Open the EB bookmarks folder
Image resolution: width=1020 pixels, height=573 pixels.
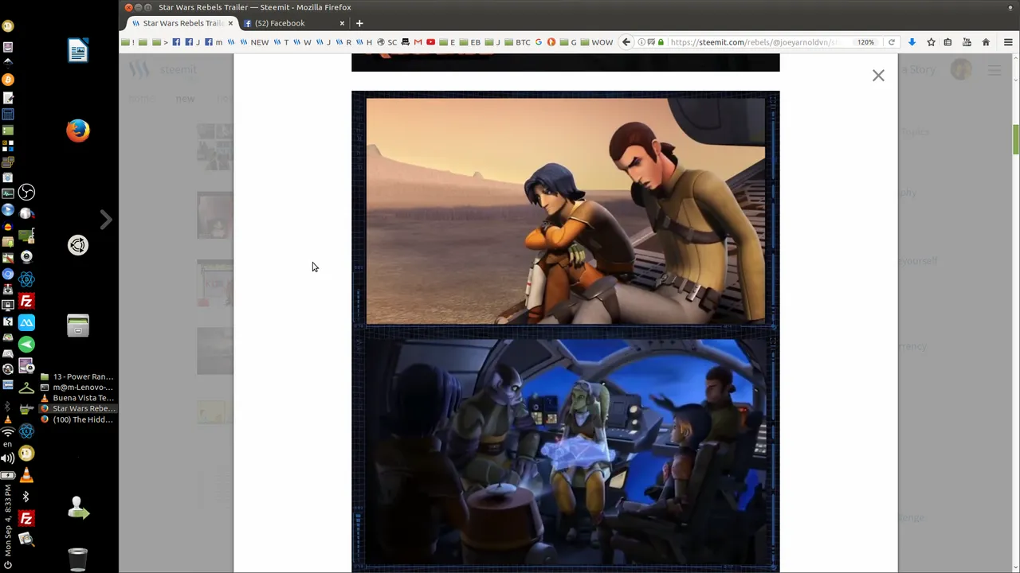471,42
